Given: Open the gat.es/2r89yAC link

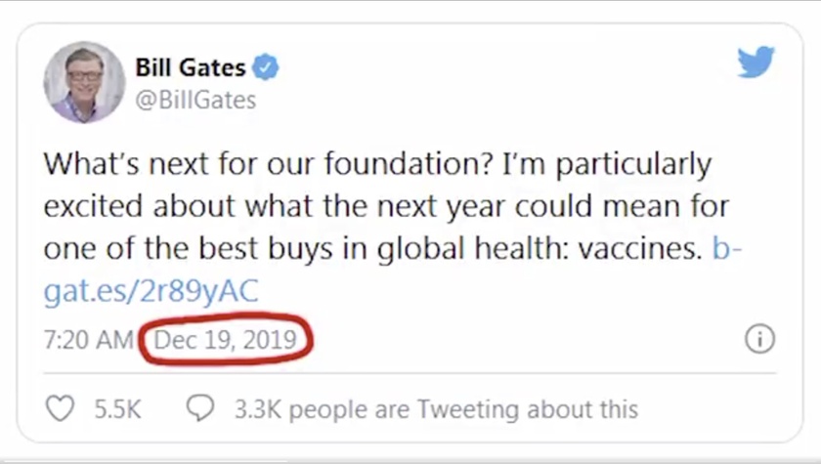Looking at the screenshot, I should click(151, 290).
